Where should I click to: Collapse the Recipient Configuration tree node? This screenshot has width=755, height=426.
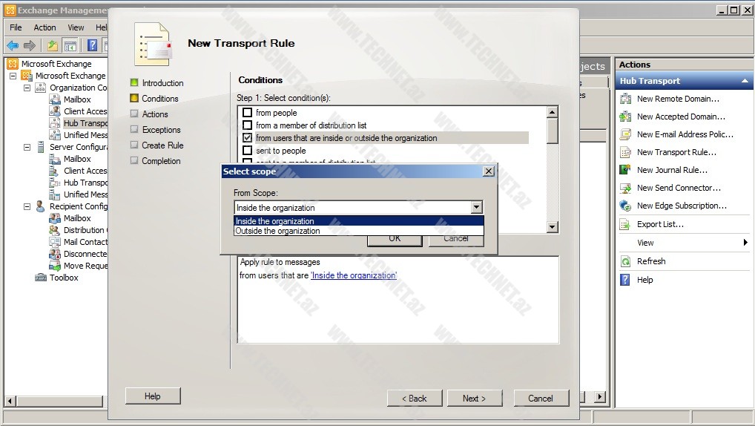27,206
